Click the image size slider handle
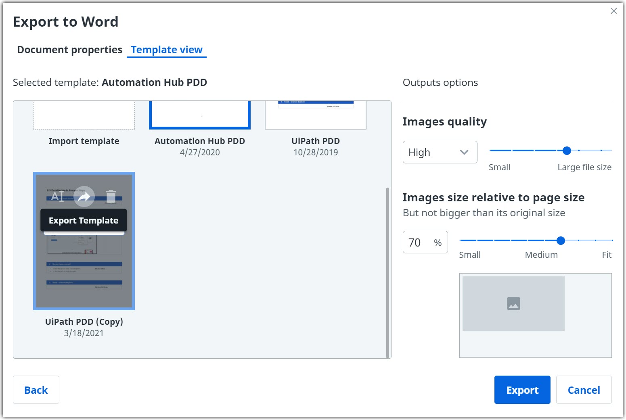The image size is (626, 420). (561, 240)
